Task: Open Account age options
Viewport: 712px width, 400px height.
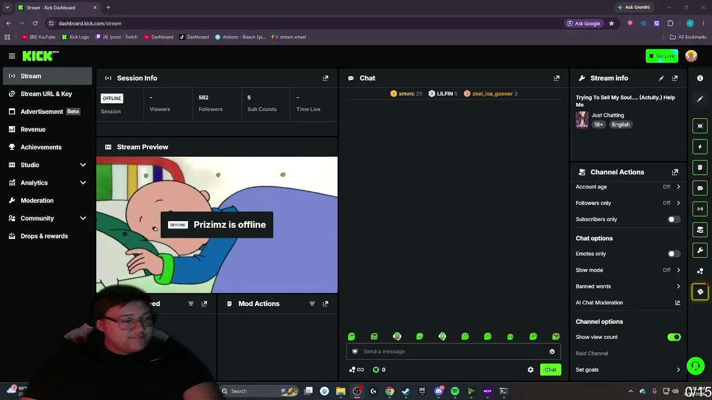Action: click(628, 187)
